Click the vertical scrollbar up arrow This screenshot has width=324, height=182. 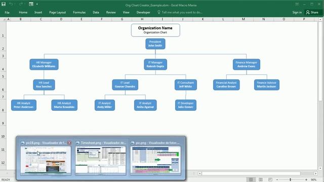coord(320,19)
